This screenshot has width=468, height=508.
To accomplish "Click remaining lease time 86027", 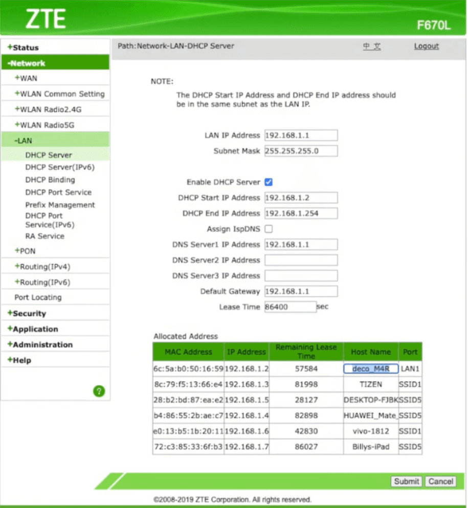I will click(306, 447).
